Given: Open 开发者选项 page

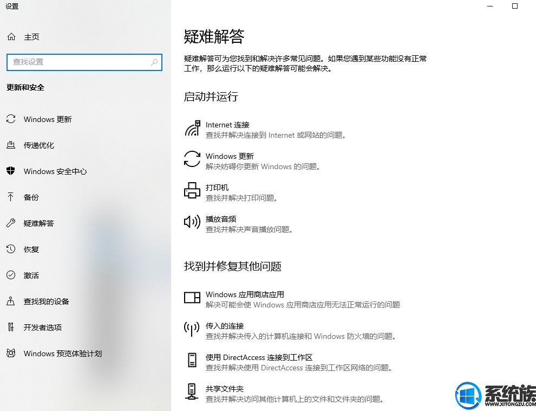Looking at the screenshot, I should click(x=42, y=327).
